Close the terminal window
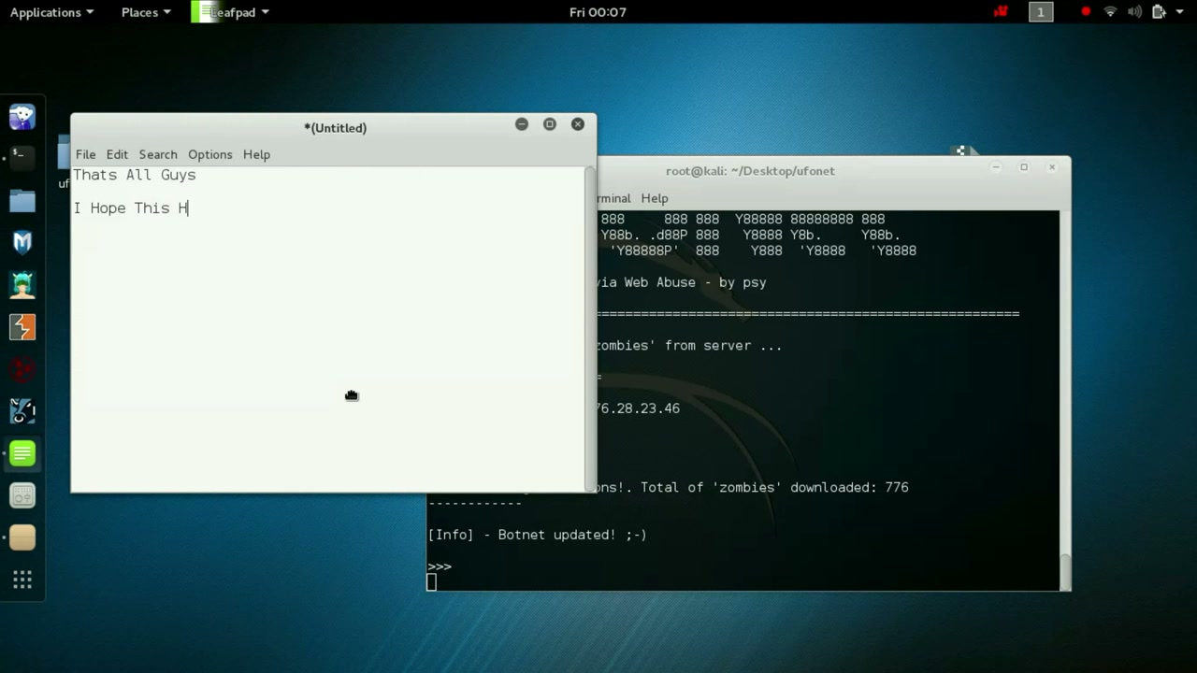The height and width of the screenshot is (673, 1197). point(1052,167)
